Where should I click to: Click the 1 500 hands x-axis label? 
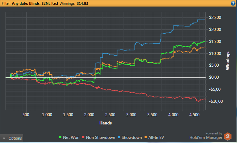68,115
